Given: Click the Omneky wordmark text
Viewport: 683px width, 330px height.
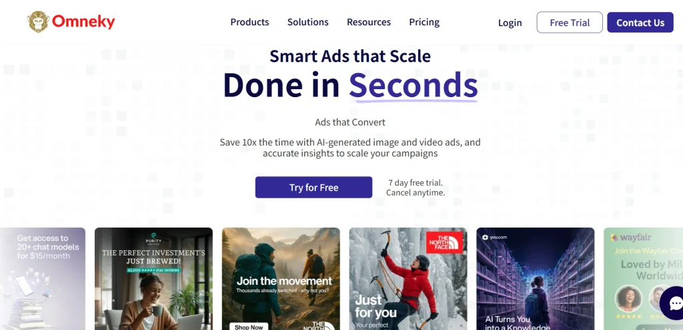Looking at the screenshot, I should coord(83,22).
